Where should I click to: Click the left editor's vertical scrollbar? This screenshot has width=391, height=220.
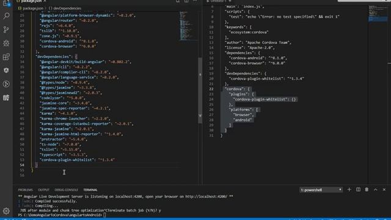(x=200, y=90)
